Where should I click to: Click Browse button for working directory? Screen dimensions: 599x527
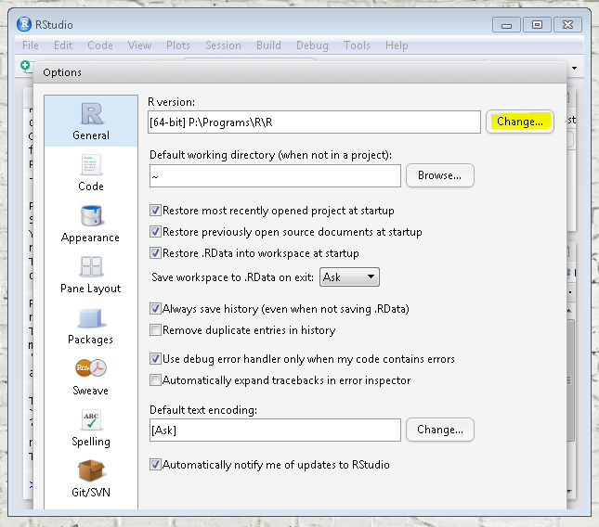pos(439,175)
